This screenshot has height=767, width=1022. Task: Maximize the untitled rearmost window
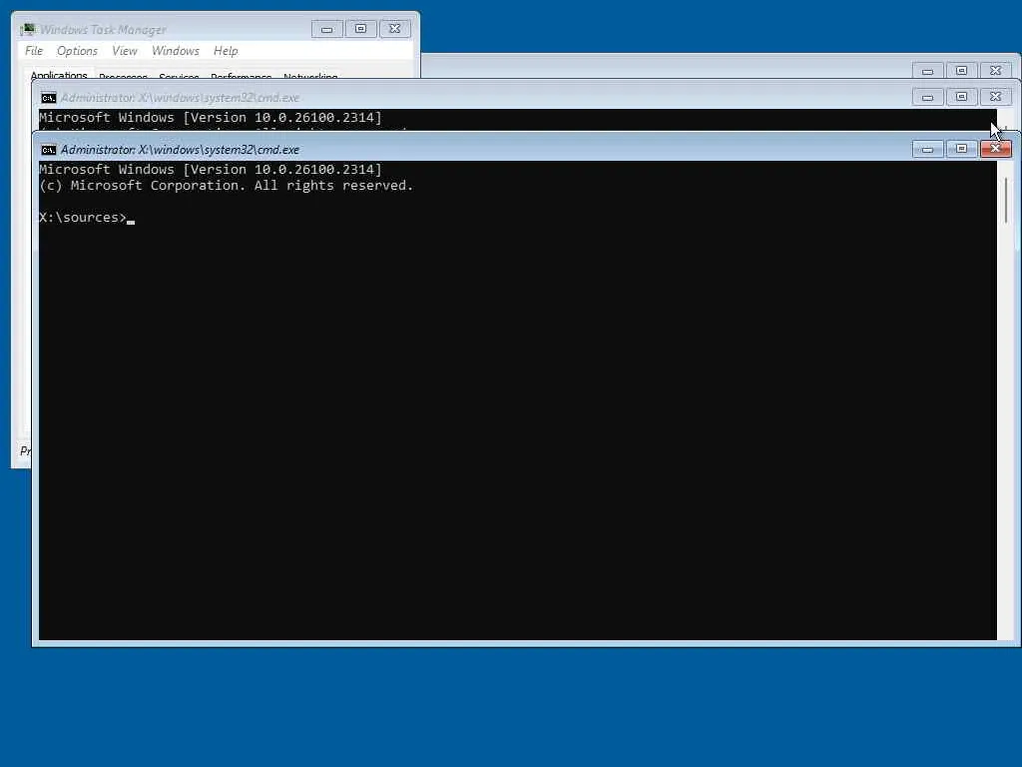click(961, 71)
